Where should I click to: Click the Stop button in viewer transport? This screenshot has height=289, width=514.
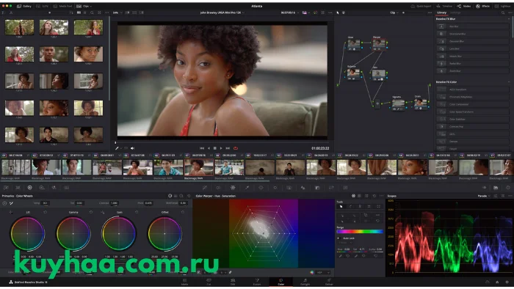[214, 148]
